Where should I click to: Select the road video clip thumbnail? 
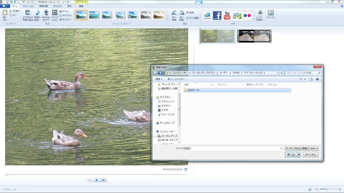pos(254,36)
